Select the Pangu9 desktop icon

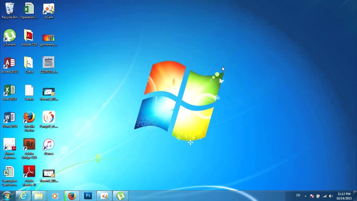49,120
